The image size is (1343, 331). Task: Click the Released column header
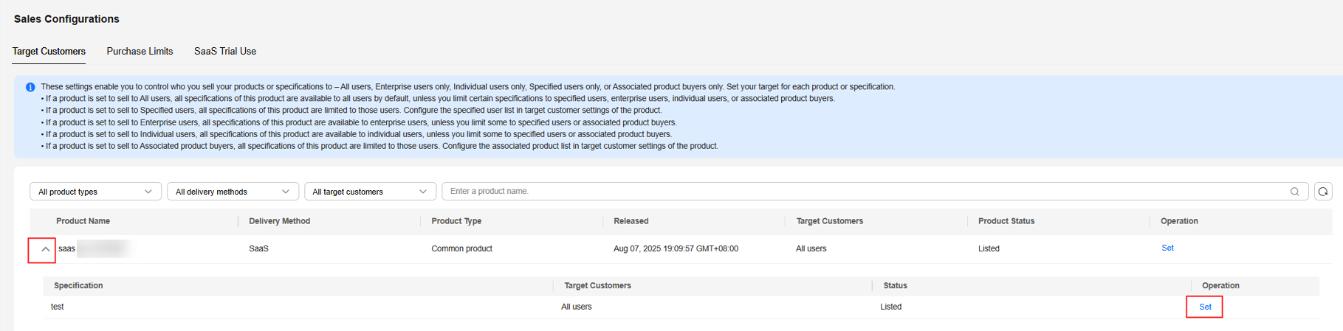click(631, 221)
